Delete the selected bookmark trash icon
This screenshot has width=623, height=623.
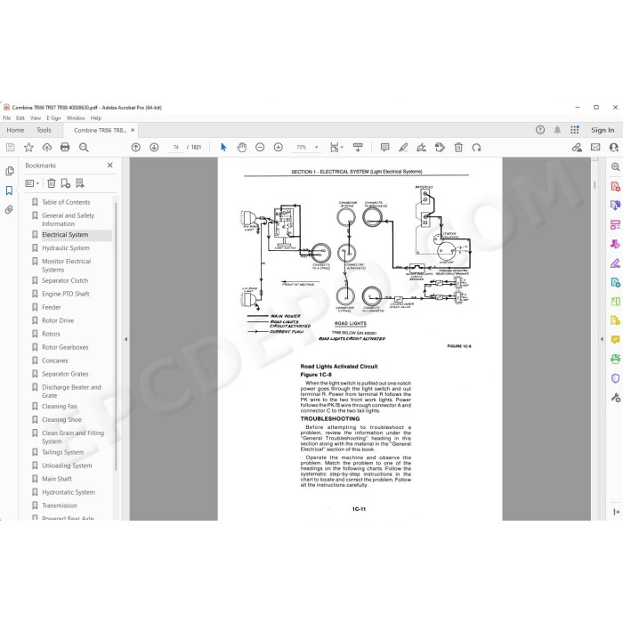coord(52,183)
